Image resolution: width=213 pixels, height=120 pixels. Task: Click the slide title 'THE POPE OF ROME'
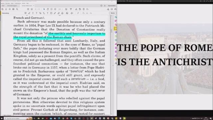(165, 47)
